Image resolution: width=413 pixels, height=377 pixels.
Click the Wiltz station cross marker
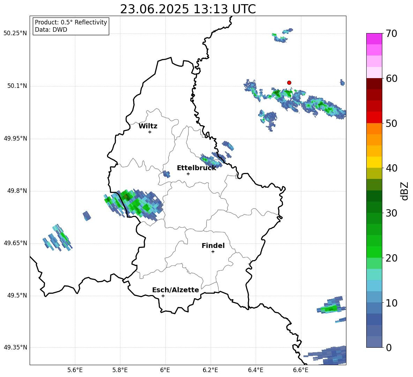[150, 132]
